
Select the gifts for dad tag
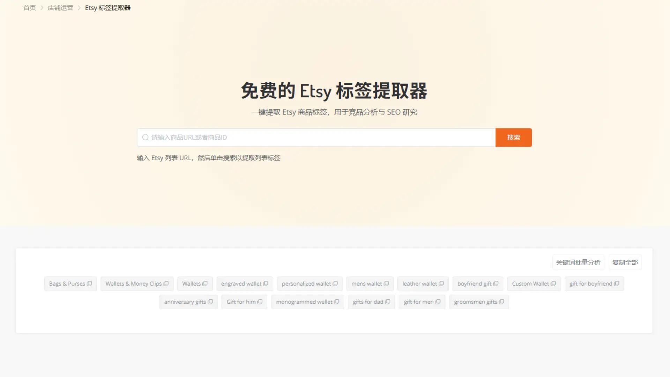click(368, 302)
